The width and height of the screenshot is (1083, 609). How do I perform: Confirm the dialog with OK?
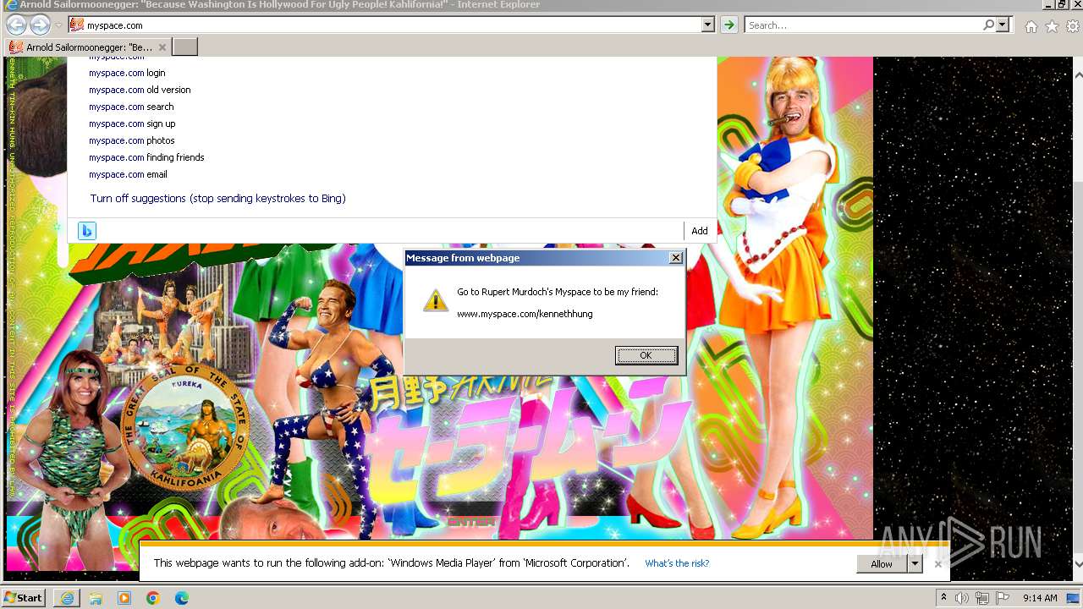(646, 355)
